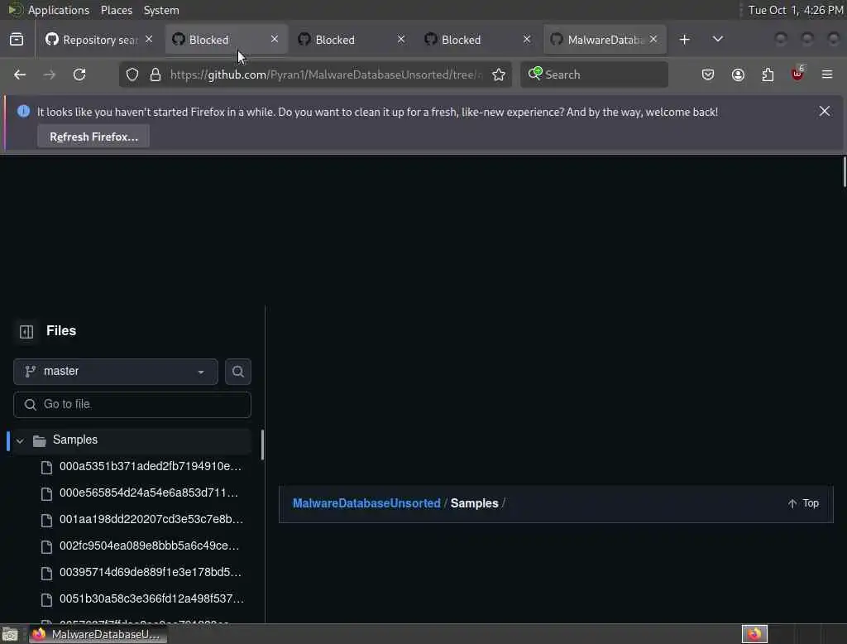Image resolution: width=847 pixels, height=644 pixels.
Task: Close the second Blocked tab
Action: pos(401,39)
